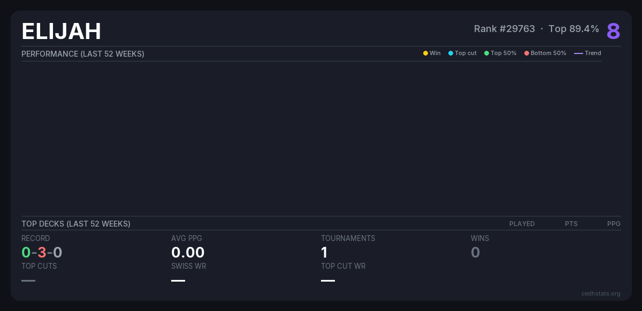Screen dimensions: 642x311
Task: Click the green Top 50% legend dot
Action: click(x=486, y=53)
